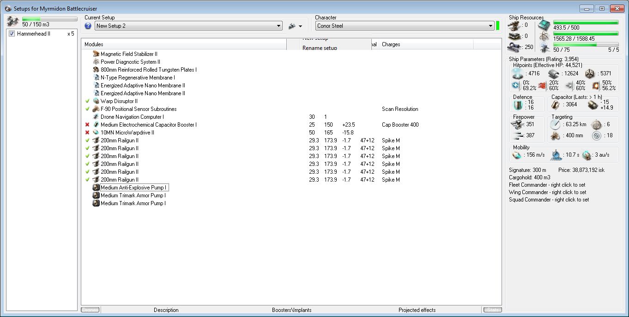
Task: Click the explosive resistance icon showing 50%
Action: [595, 85]
